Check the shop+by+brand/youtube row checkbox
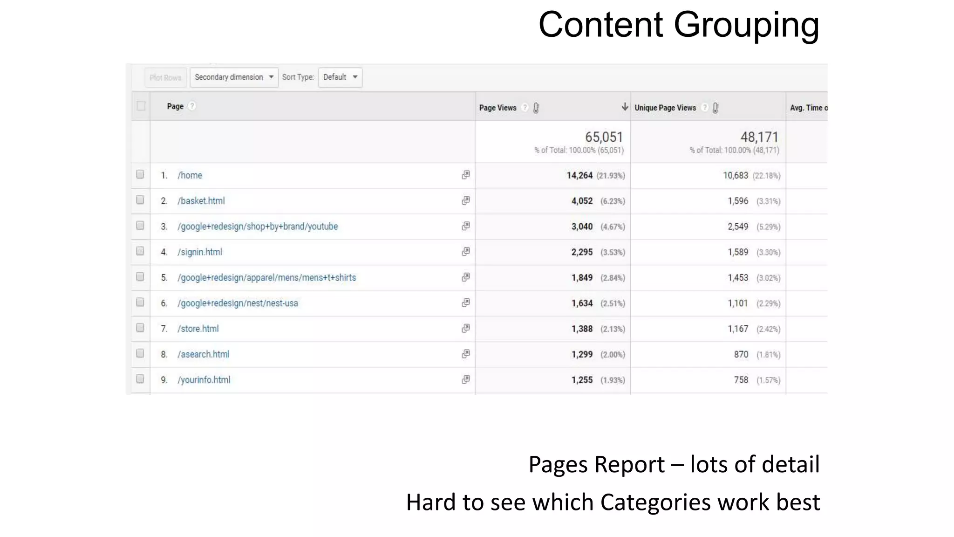The height and width of the screenshot is (537, 954). [x=140, y=226]
